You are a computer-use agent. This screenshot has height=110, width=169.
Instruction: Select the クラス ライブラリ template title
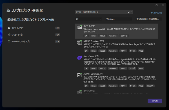pyautogui.click(x=89, y=91)
